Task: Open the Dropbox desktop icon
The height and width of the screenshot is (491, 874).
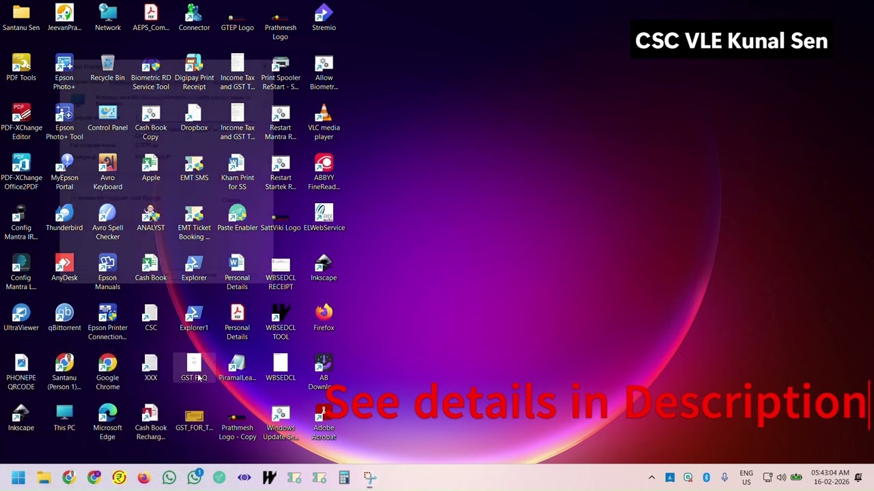Action: coord(194,117)
